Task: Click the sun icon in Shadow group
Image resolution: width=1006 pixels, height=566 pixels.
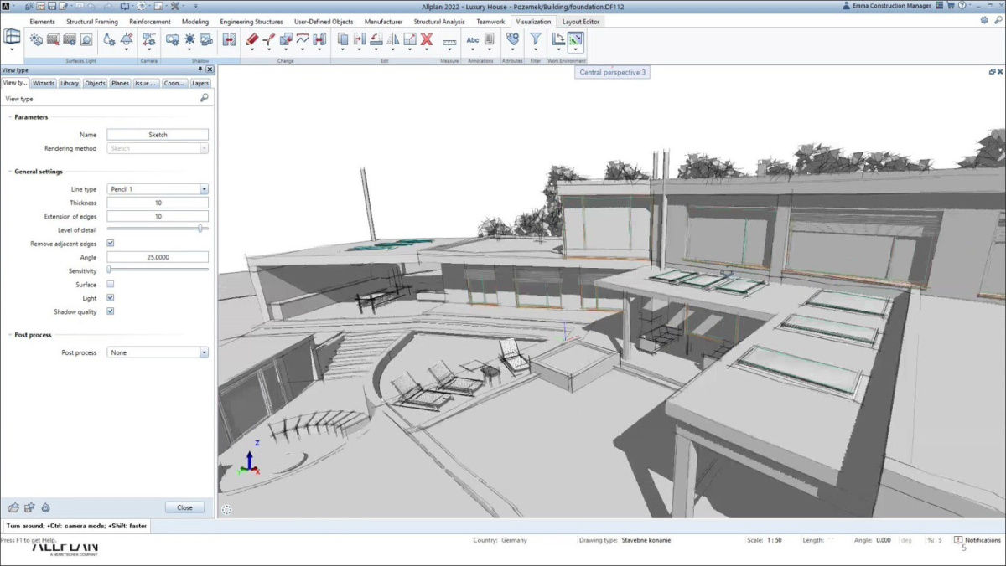Action: tap(189, 39)
